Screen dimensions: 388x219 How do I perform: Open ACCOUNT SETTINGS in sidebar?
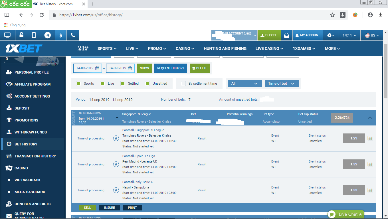tap(32, 96)
